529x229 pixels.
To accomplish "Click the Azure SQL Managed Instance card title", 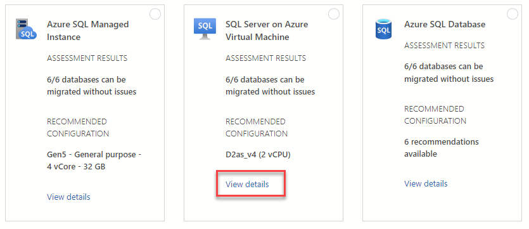I will pyautogui.click(x=88, y=30).
